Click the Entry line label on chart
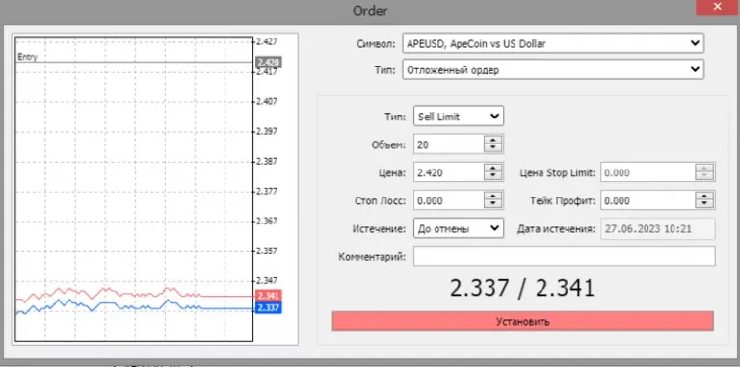Screen dimensions: 740x367 [27, 57]
